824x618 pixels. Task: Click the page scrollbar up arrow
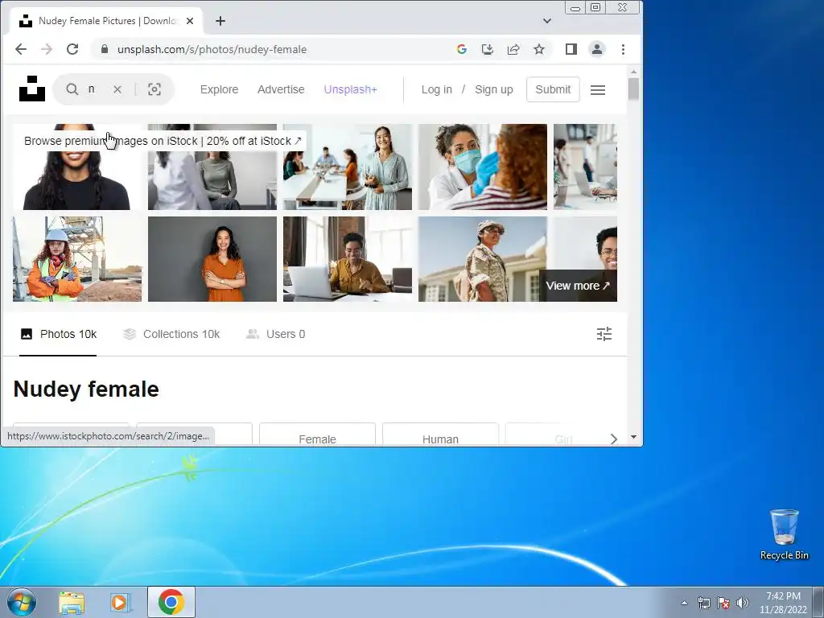tap(633, 71)
